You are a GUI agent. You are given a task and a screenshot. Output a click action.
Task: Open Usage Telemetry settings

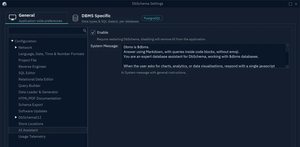coord(32,136)
